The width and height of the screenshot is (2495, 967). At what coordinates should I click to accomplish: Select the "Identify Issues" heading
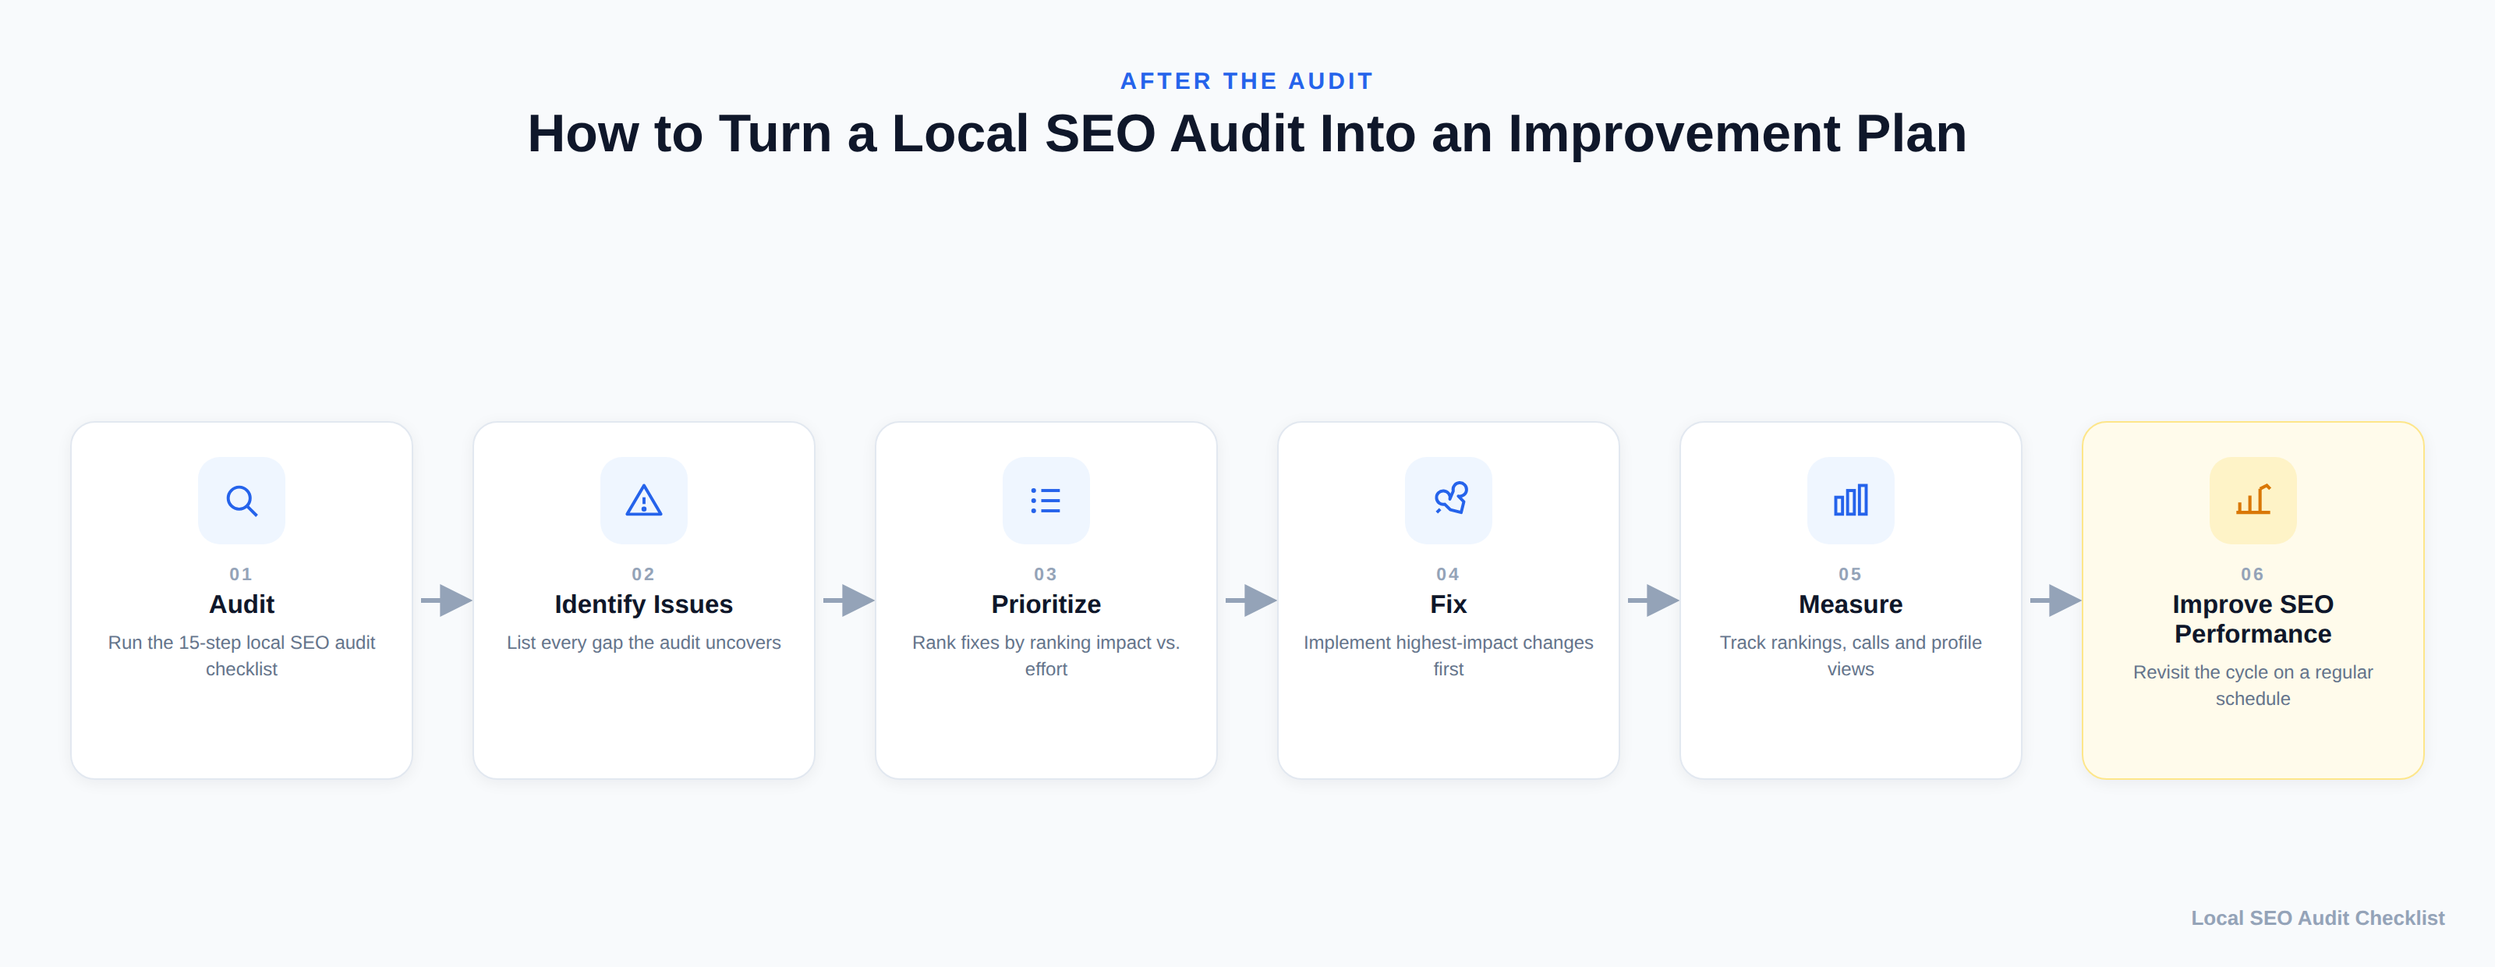[x=643, y=604]
